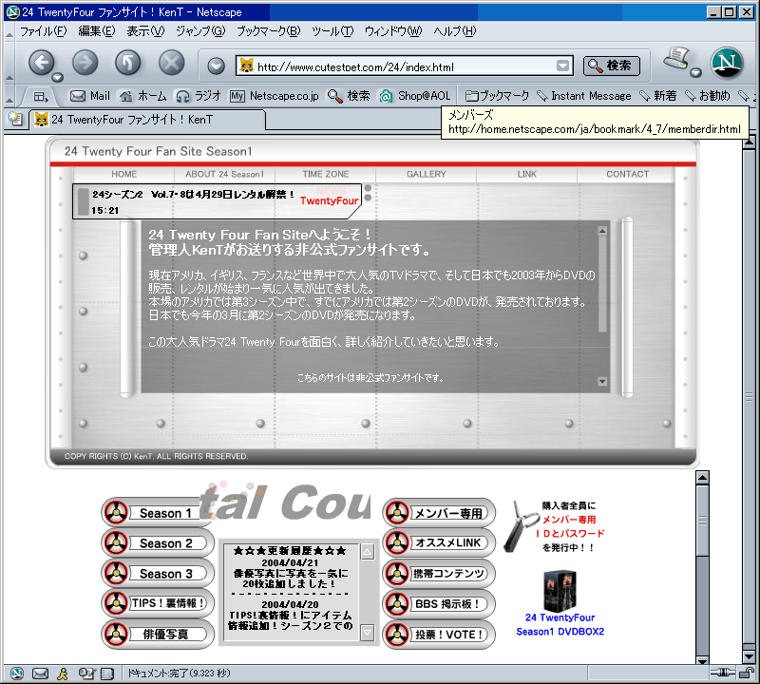Open the ブックマーク folder on toolbar
Viewport: 760px width, 684px height.
(497, 96)
